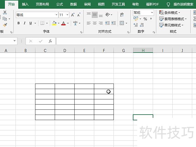The width and height of the screenshot is (196, 147).
Task: Click the Cut scissors icon
Action: [x=5, y=13]
